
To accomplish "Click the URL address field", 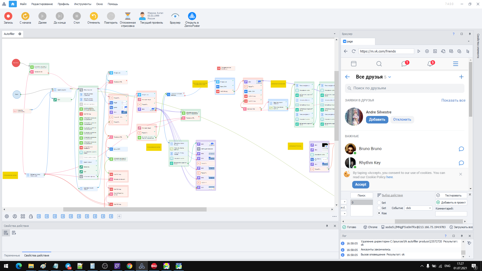I will [386, 51].
